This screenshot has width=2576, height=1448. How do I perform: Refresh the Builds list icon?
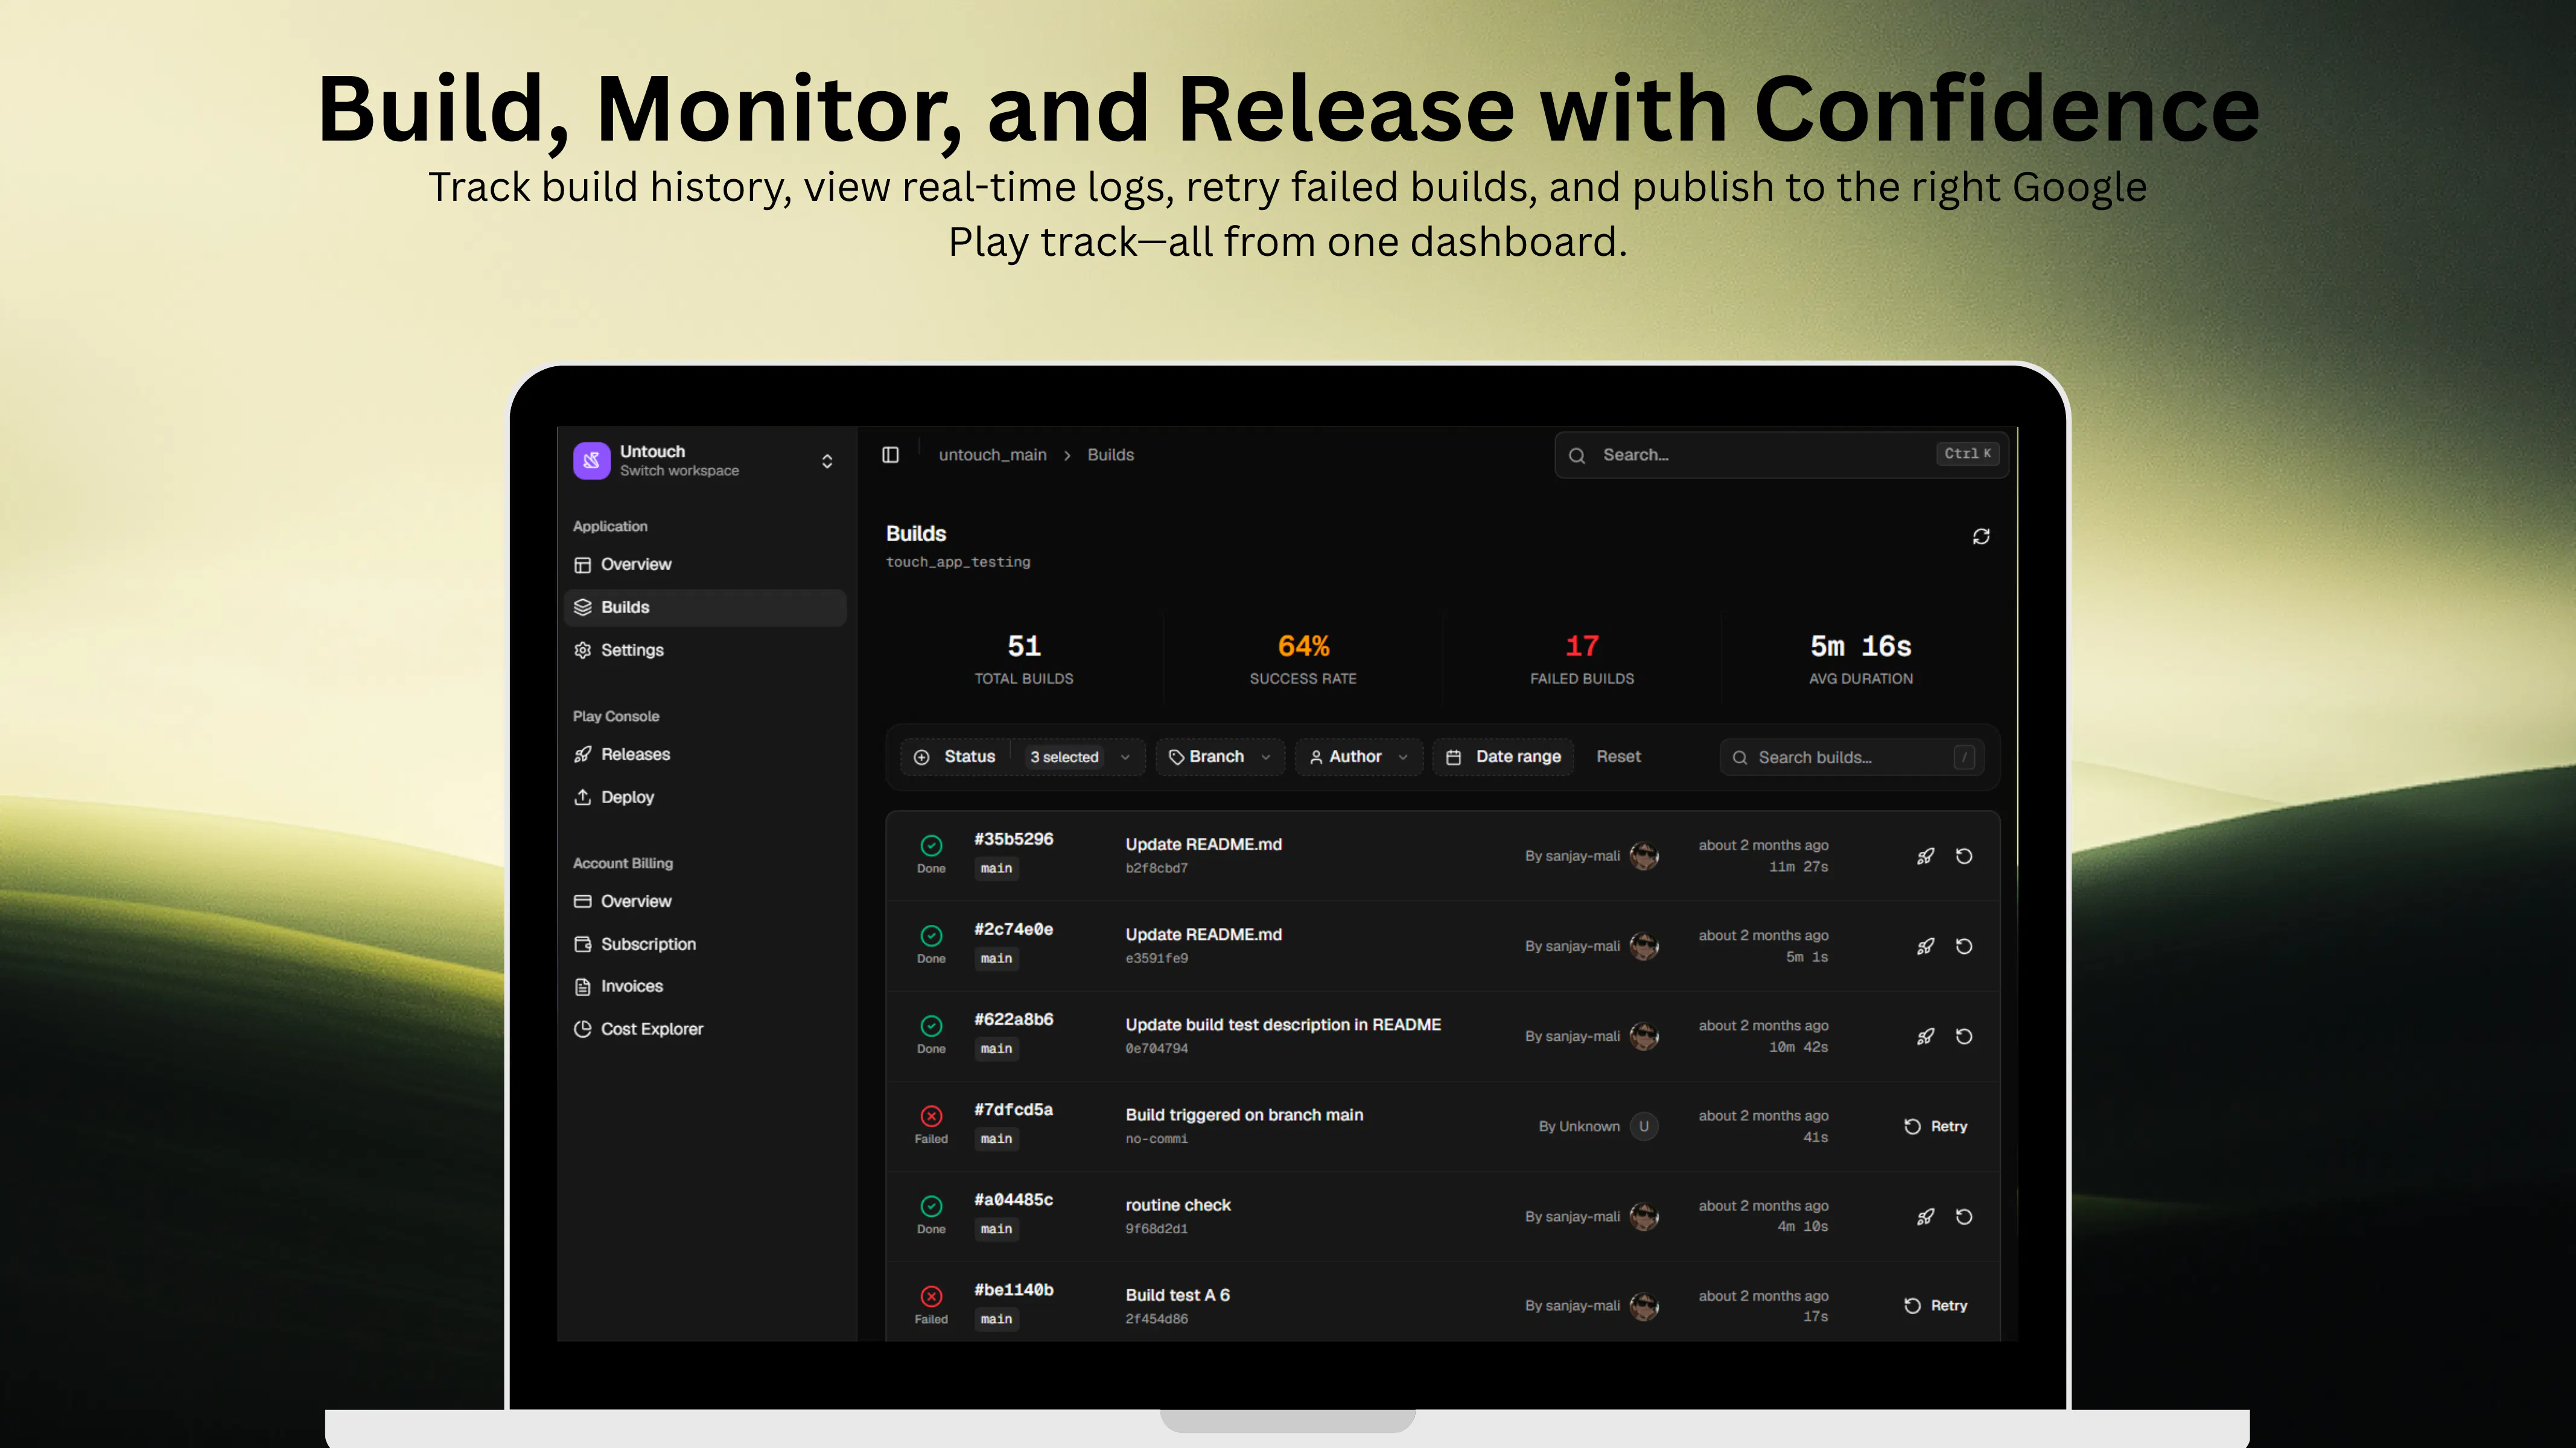point(1981,537)
